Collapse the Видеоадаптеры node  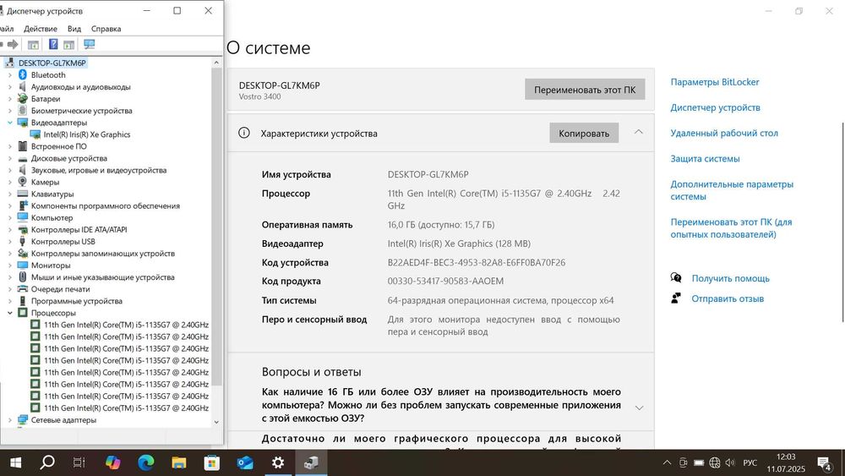pyautogui.click(x=9, y=123)
